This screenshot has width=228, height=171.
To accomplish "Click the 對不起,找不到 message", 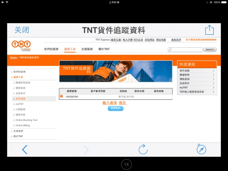I will [126, 97].
